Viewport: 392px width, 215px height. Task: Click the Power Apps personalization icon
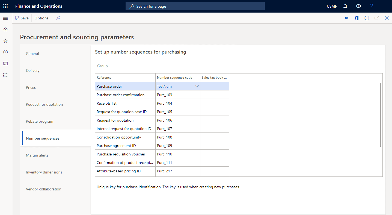(347, 18)
